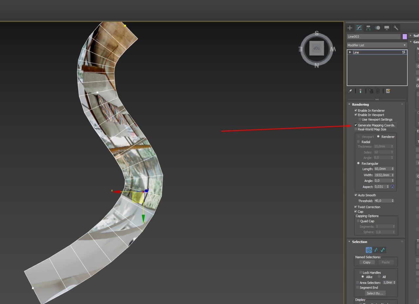Select Segment sub-object level icon
The width and height of the screenshot is (419, 304).
point(376,250)
